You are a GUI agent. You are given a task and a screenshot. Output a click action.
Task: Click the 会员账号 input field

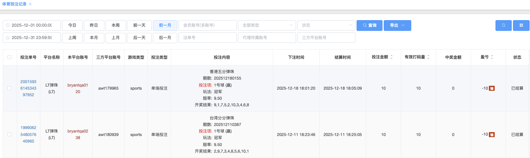[x=207, y=25]
